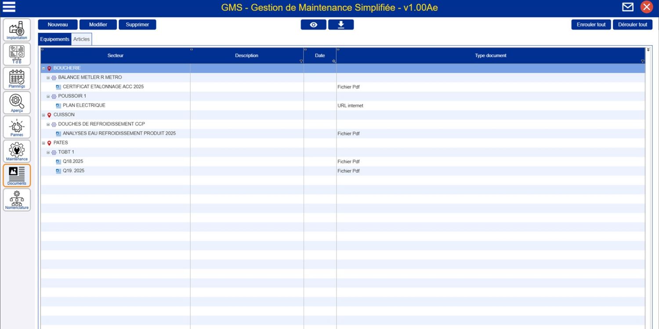This screenshot has width=659, height=329.
Task: Click the Dérouler tout button
Action: [632, 25]
